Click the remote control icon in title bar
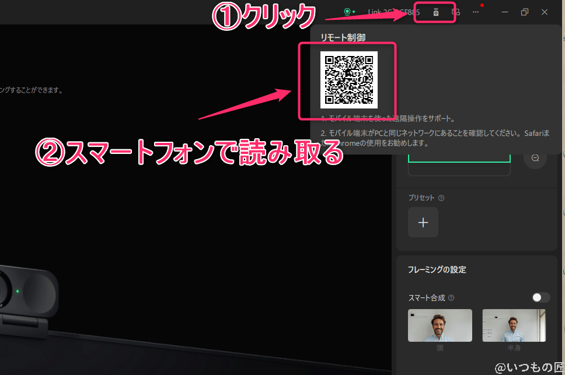This screenshot has height=375, width=565. click(x=435, y=12)
